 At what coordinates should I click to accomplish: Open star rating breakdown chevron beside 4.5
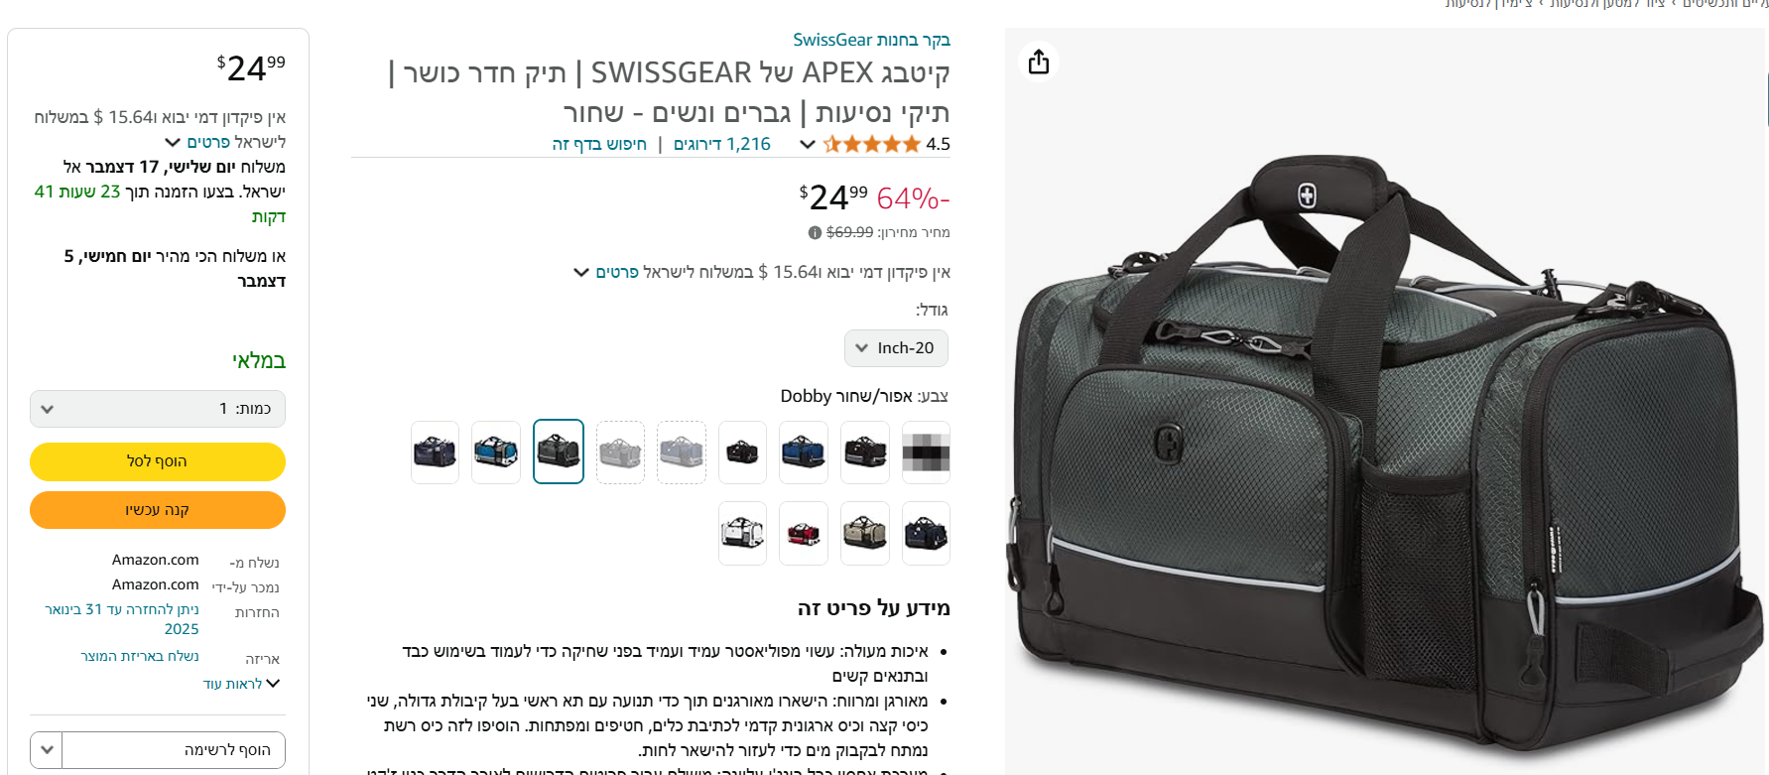point(808,145)
